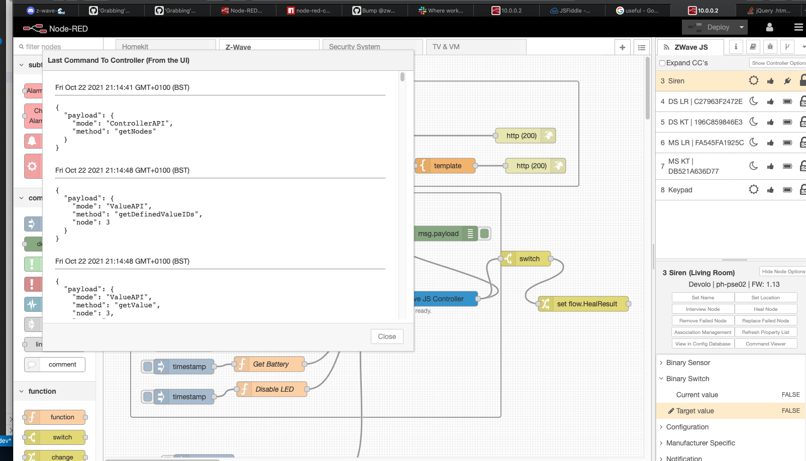Click the Refresh Property List button

[x=765, y=332]
